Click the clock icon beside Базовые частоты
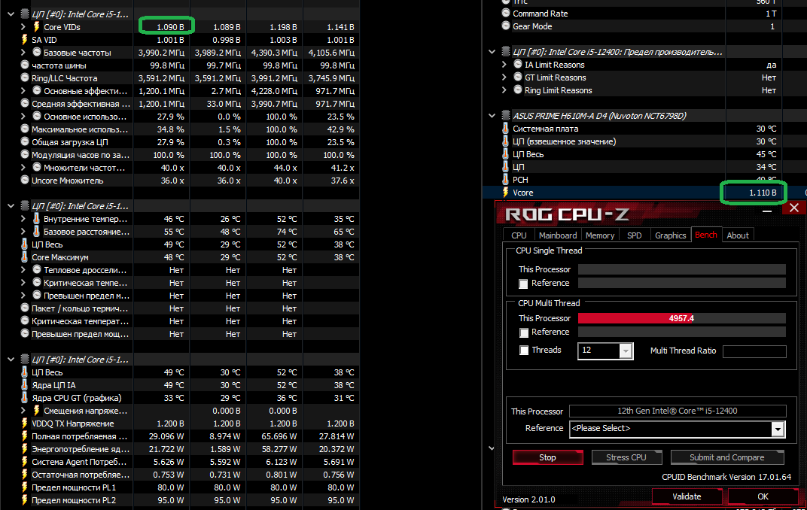 point(37,52)
